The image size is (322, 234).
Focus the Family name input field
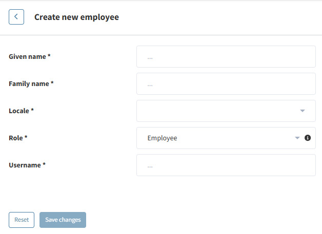point(226,84)
